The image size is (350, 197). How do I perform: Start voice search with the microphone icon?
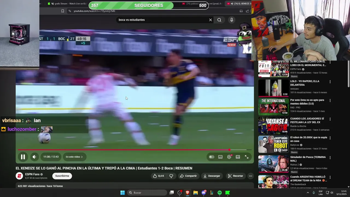[232, 20]
